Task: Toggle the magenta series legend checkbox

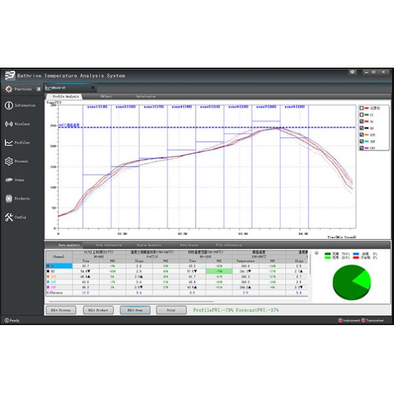Action: [x=361, y=148]
